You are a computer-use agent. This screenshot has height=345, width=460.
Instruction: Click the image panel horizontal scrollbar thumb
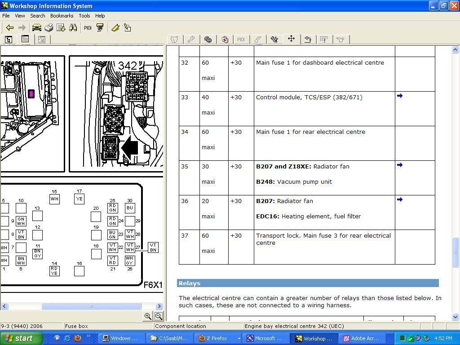click(x=91, y=306)
